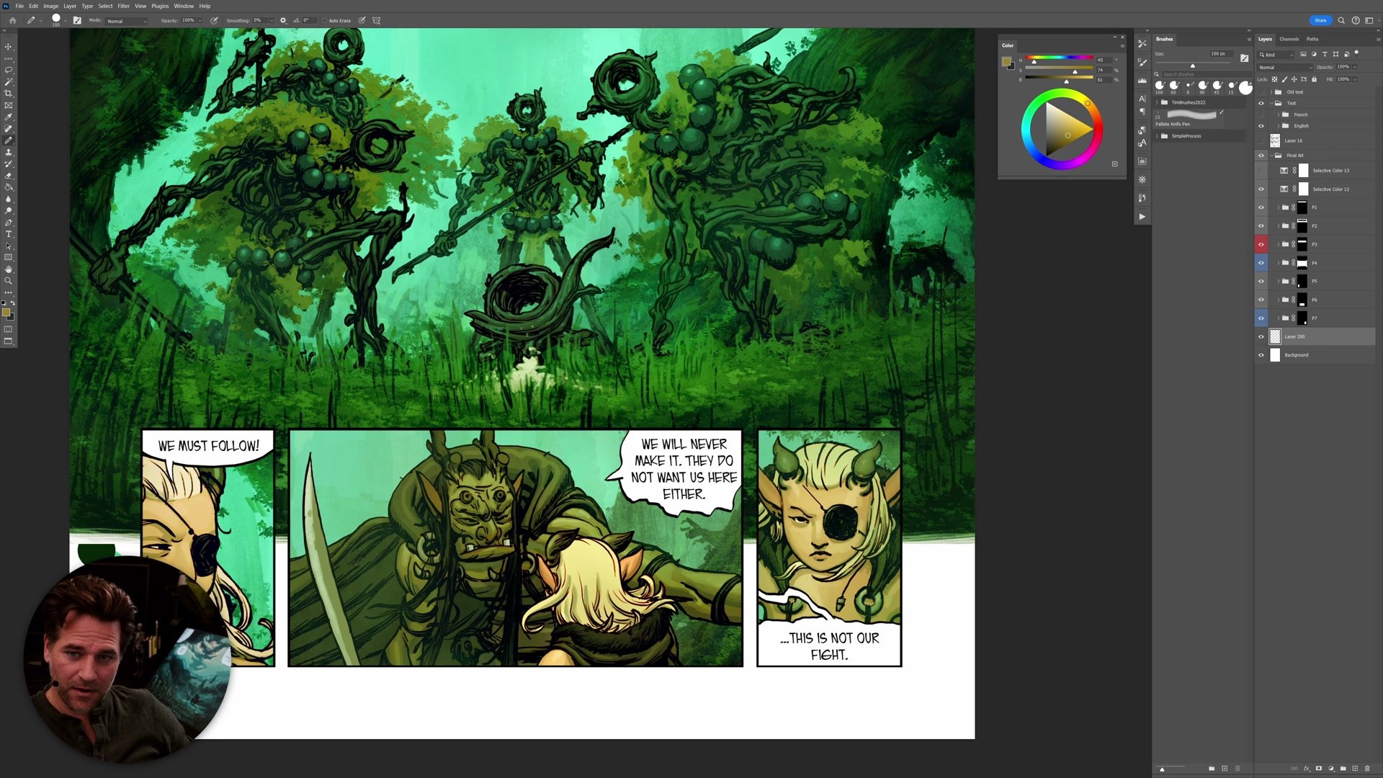
Task: Select the Type tool in toolbar
Action: pyautogui.click(x=9, y=234)
